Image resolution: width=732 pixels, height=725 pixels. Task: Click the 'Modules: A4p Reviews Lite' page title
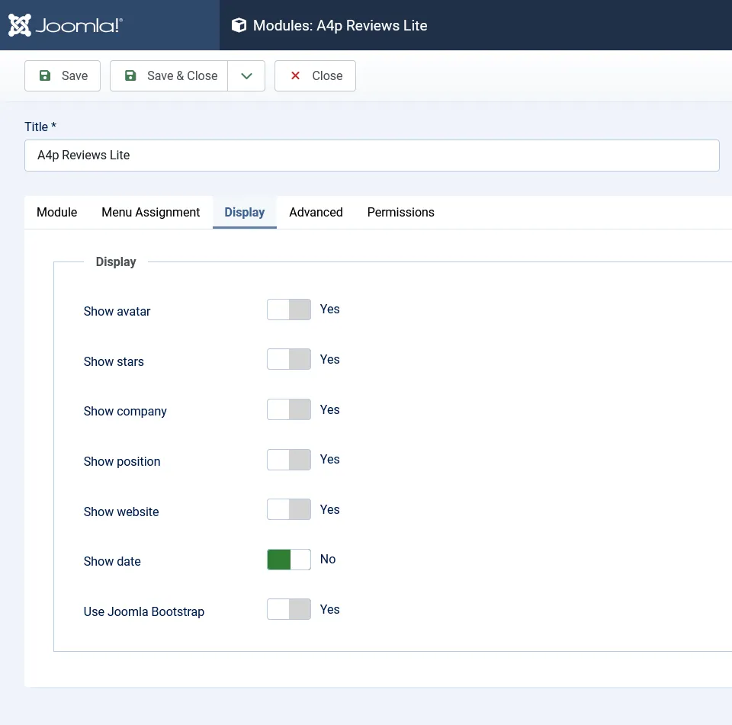tap(340, 26)
